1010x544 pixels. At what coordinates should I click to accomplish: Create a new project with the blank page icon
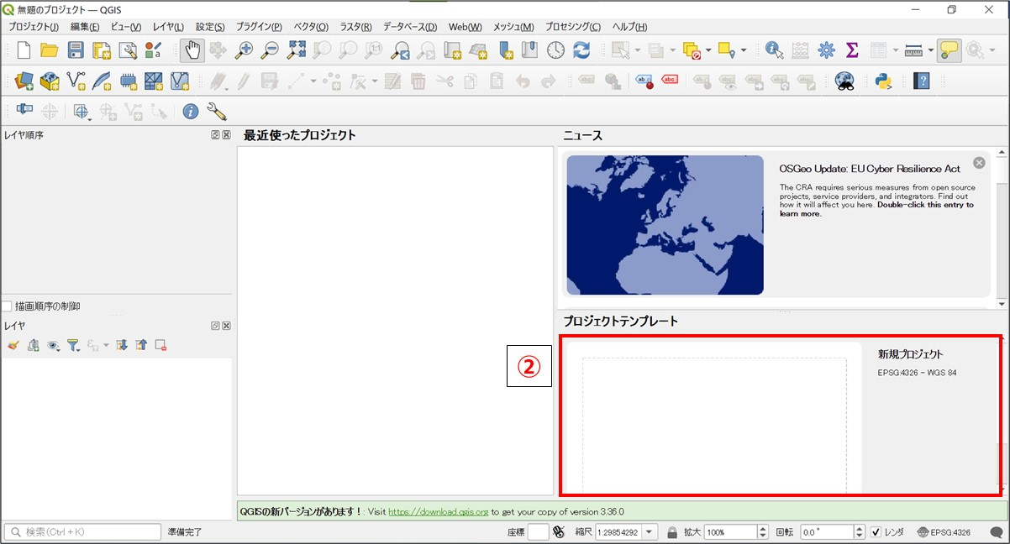pos(24,50)
